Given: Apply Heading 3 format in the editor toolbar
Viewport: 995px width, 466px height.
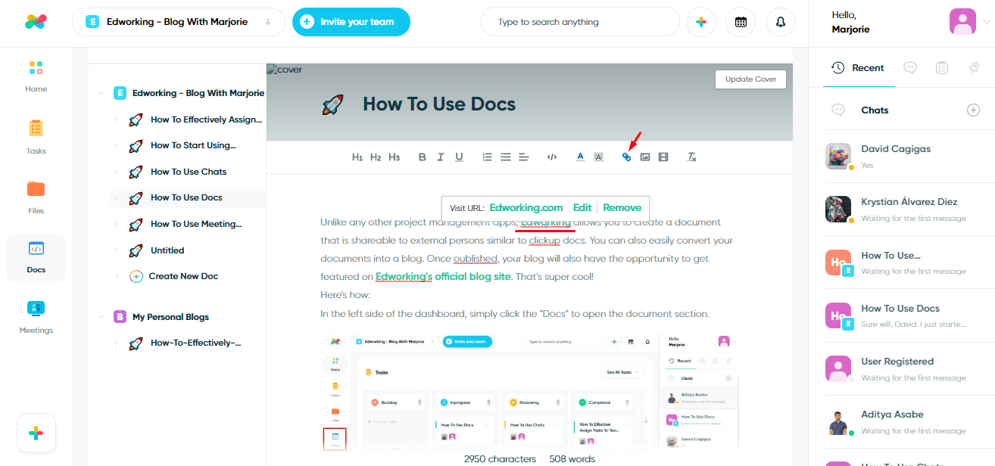Looking at the screenshot, I should [x=394, y=157].
